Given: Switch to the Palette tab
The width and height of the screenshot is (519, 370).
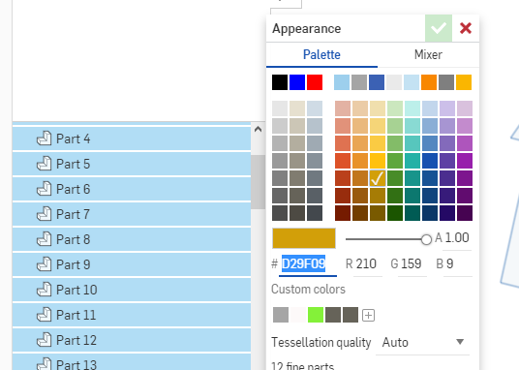Looking at the screenshot, I should coord(321,54).
